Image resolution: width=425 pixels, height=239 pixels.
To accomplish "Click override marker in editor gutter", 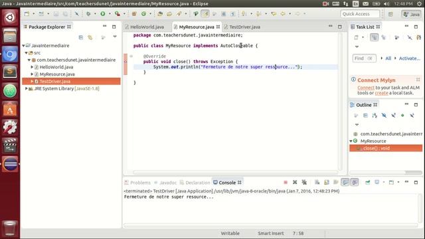I will tap(126, 62).
